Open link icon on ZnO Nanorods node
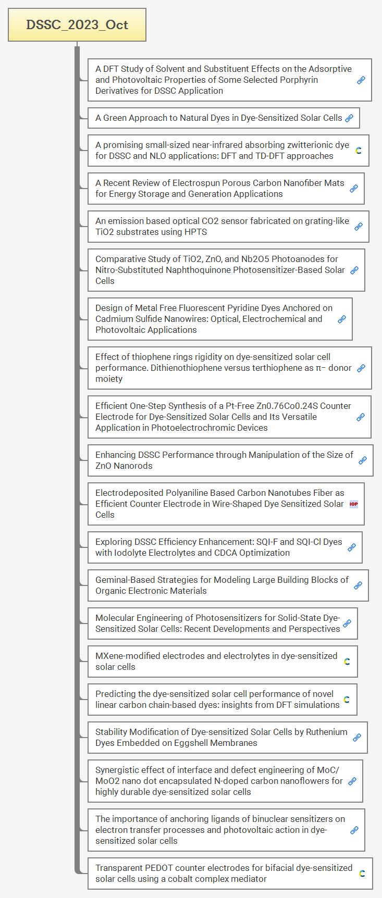 point(362,460)
